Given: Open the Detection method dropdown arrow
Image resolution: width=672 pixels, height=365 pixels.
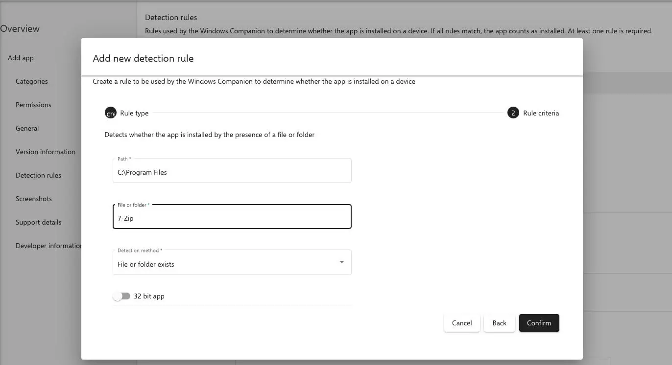Looking at the screenshot, I should (x=341, y=262).
